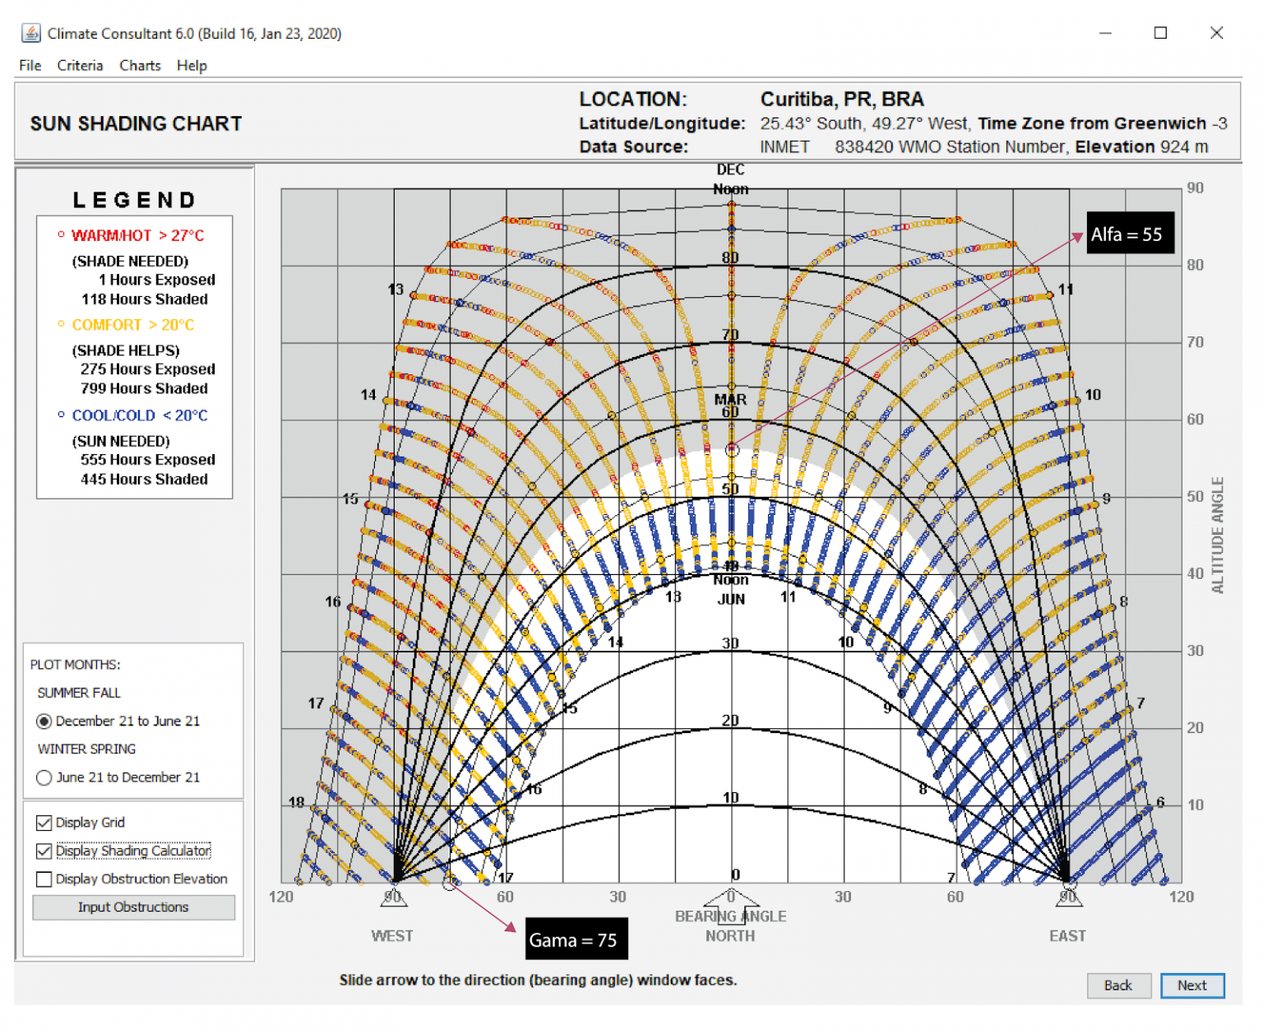Viewport: 1263px width, 1030px height.
Task: Expand the Charts menu
Action: point(140,66)
